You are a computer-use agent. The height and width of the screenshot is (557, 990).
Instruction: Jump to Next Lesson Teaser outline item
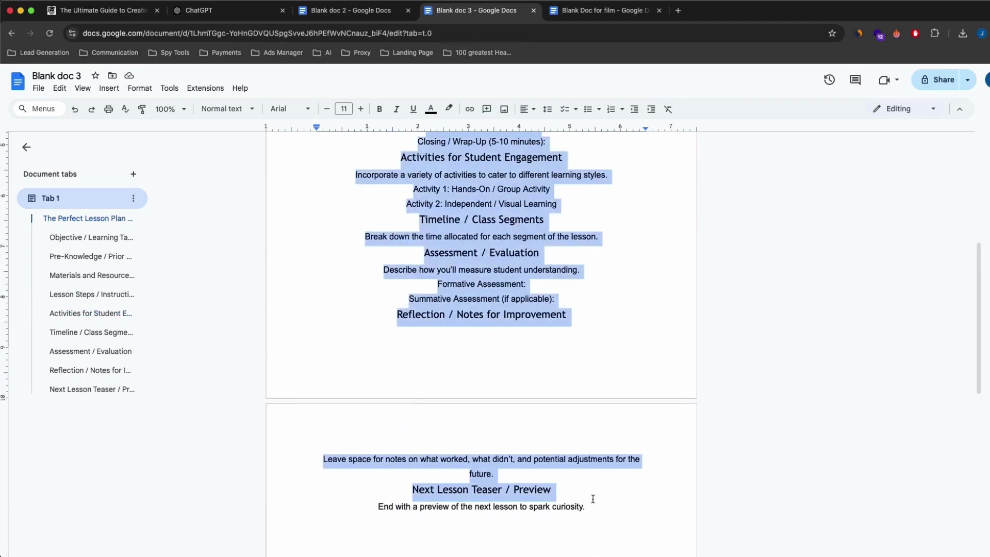click(x=92, y=390)
